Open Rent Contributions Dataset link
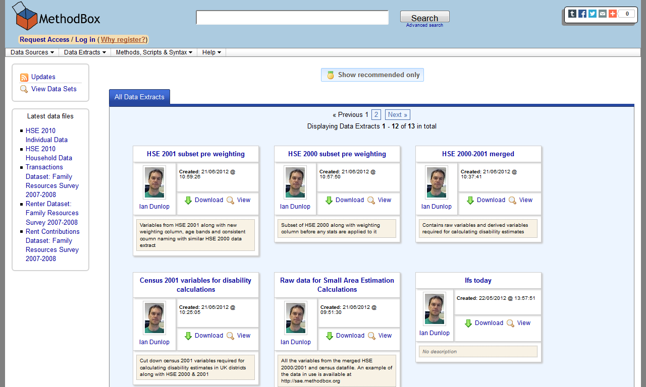 pyautogui.click(x=52, y=245)
